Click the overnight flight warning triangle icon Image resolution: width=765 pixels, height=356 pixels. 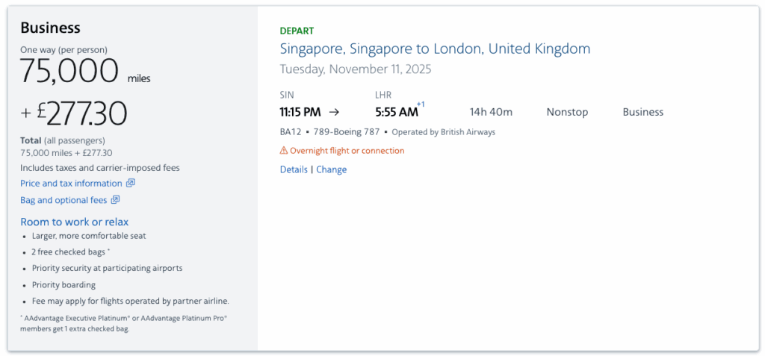click(x=284, y=151)
